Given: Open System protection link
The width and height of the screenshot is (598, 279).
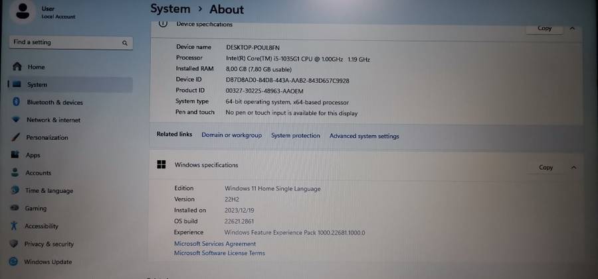Looking at the screenshot, I should pos(295,136).
